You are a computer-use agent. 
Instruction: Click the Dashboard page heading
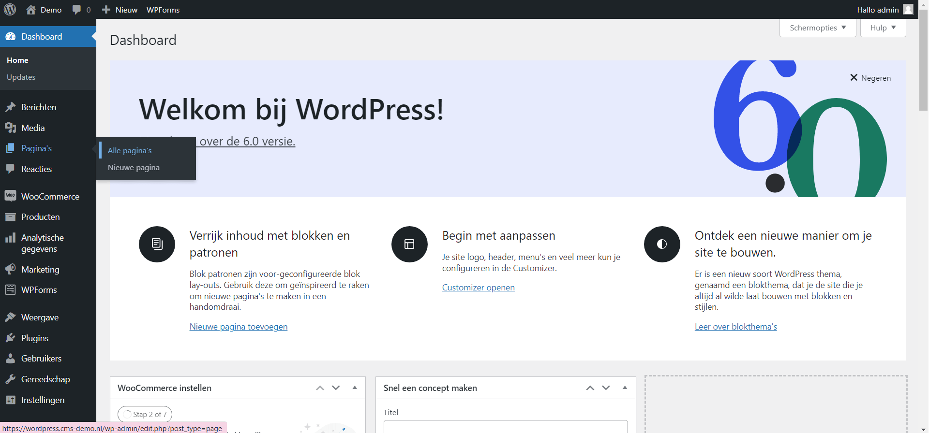pos(143,40)
